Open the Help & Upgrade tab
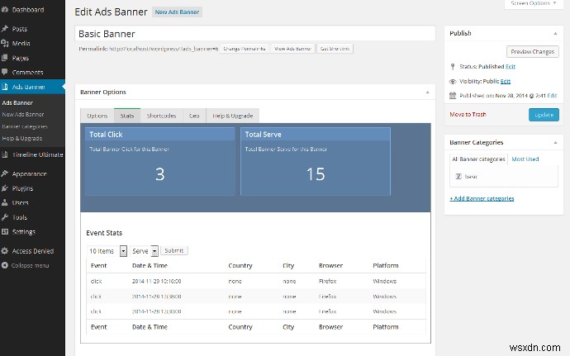 (x=235, y=116)
